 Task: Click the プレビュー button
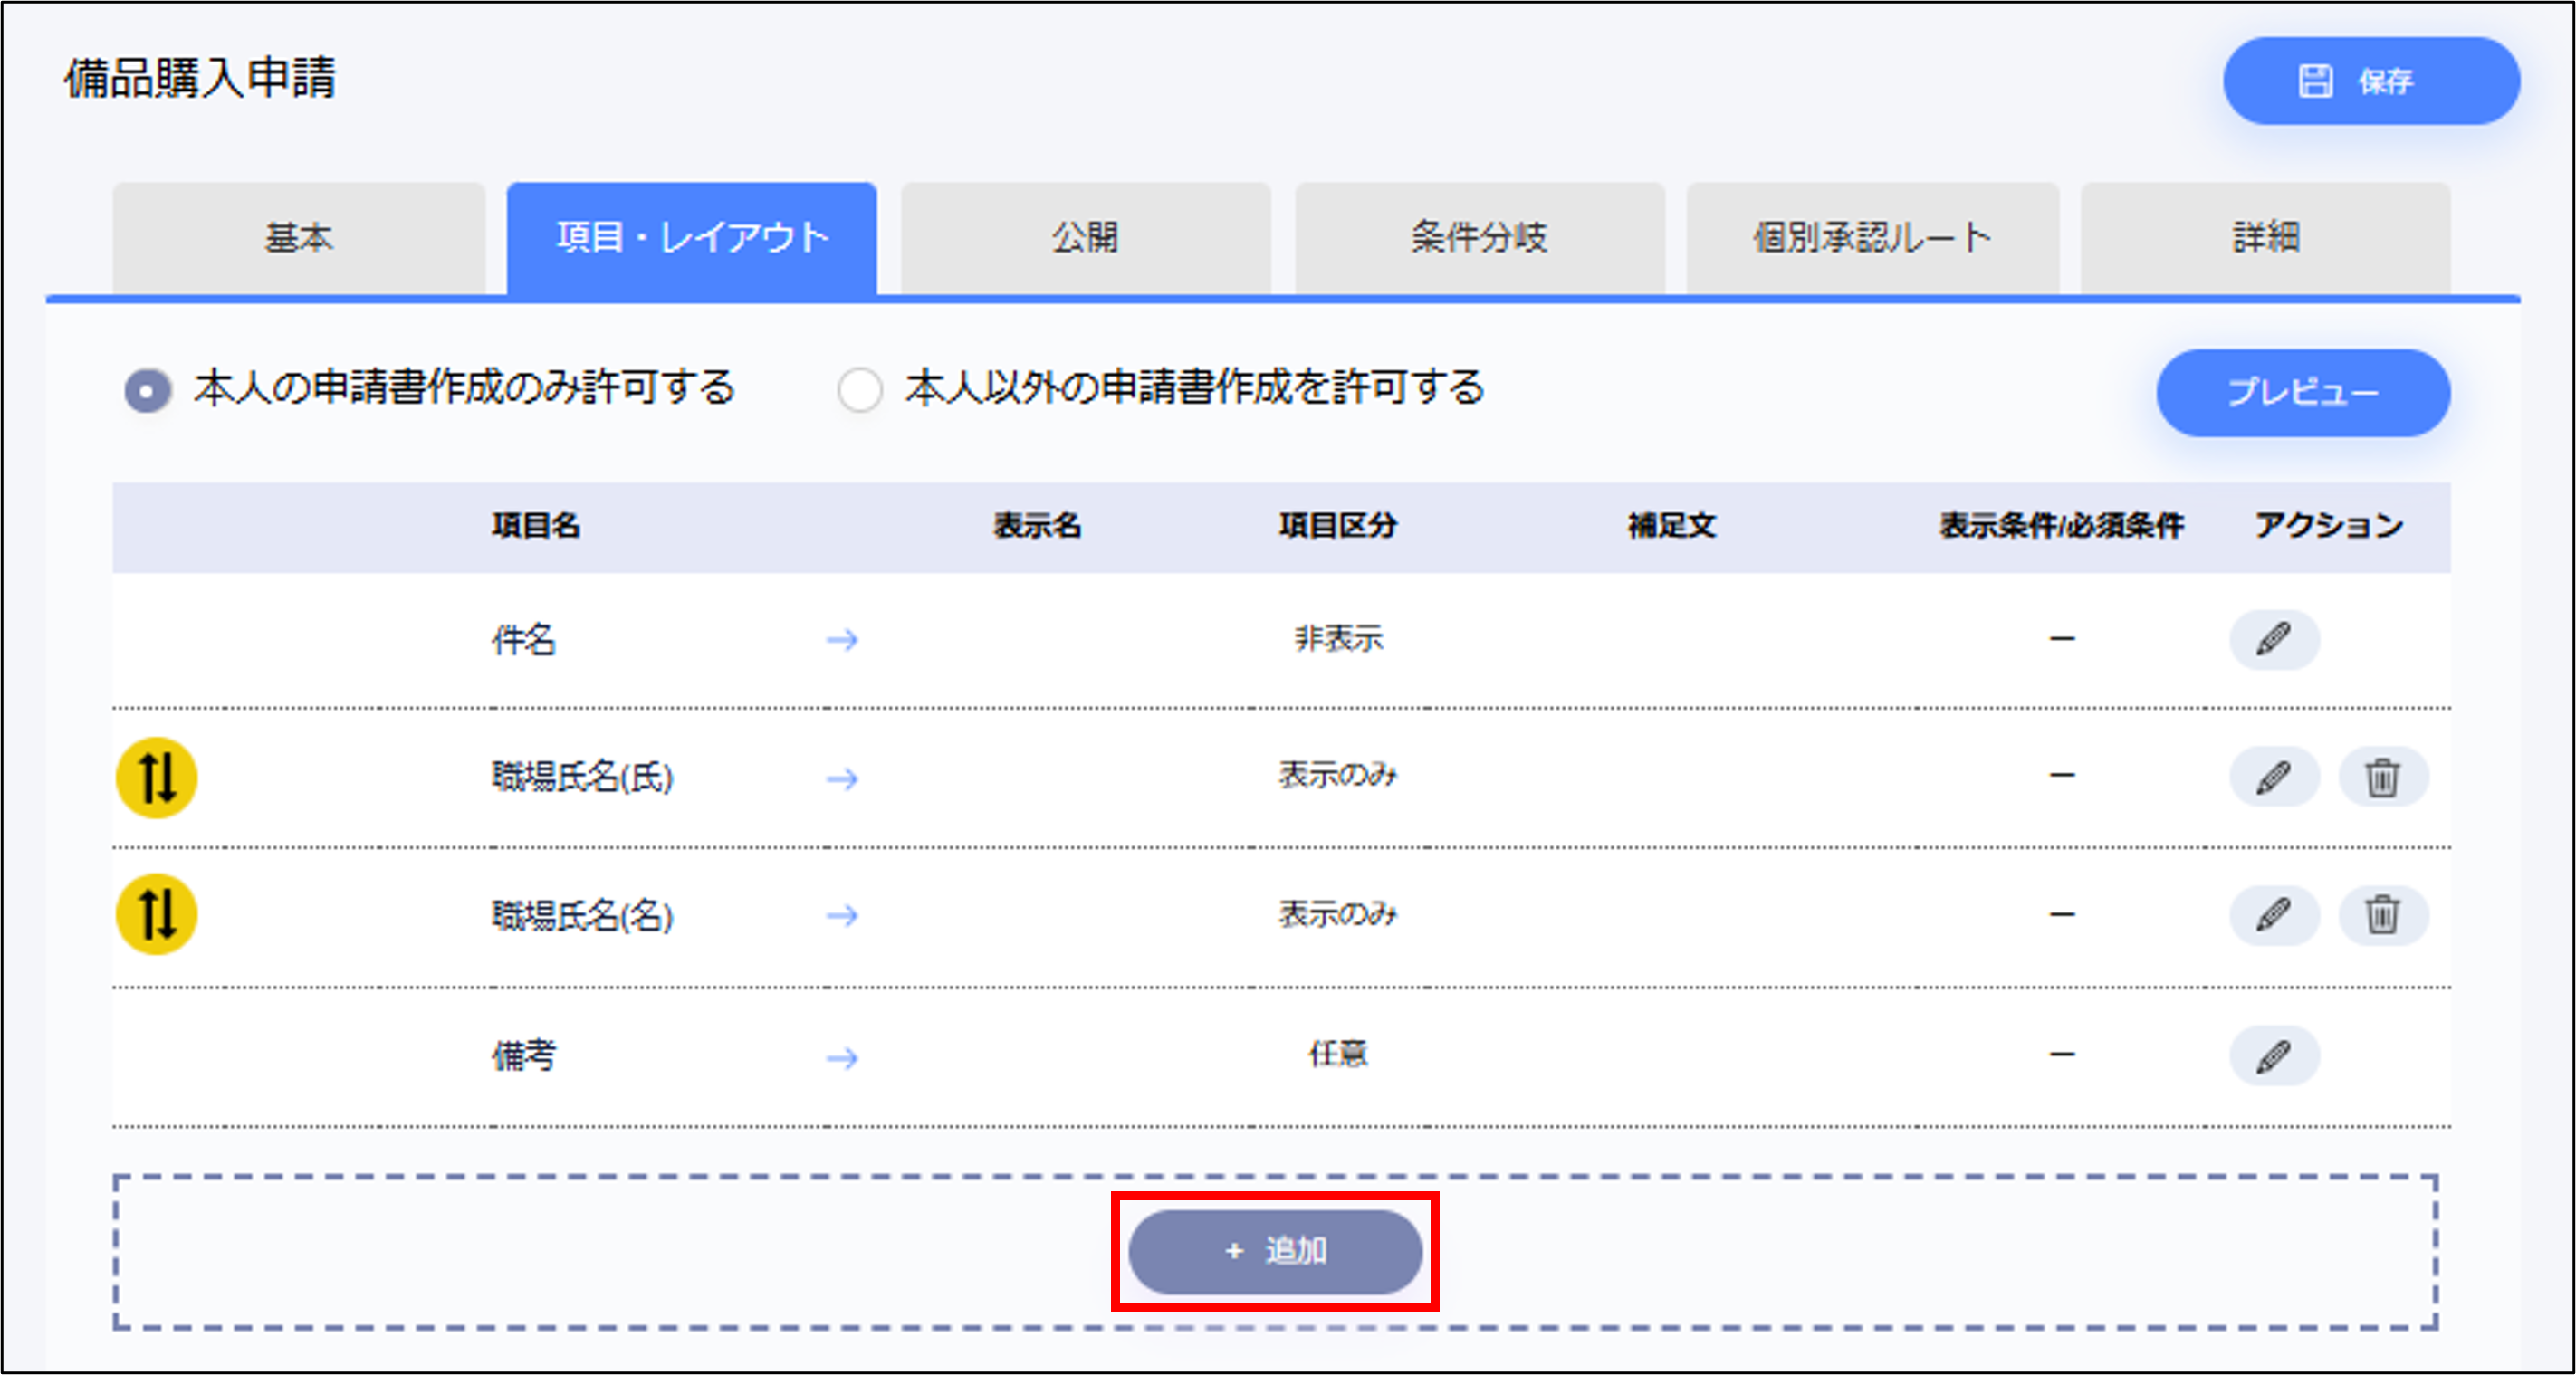coord(2302,392)
